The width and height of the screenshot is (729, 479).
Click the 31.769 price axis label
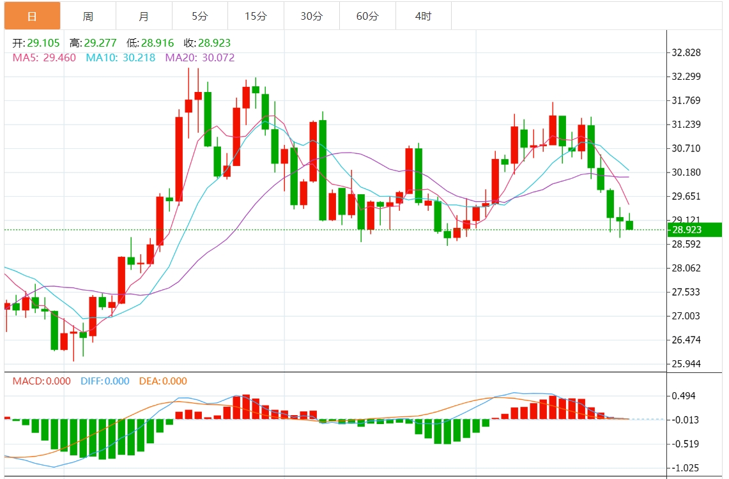[x=686, y=100]
